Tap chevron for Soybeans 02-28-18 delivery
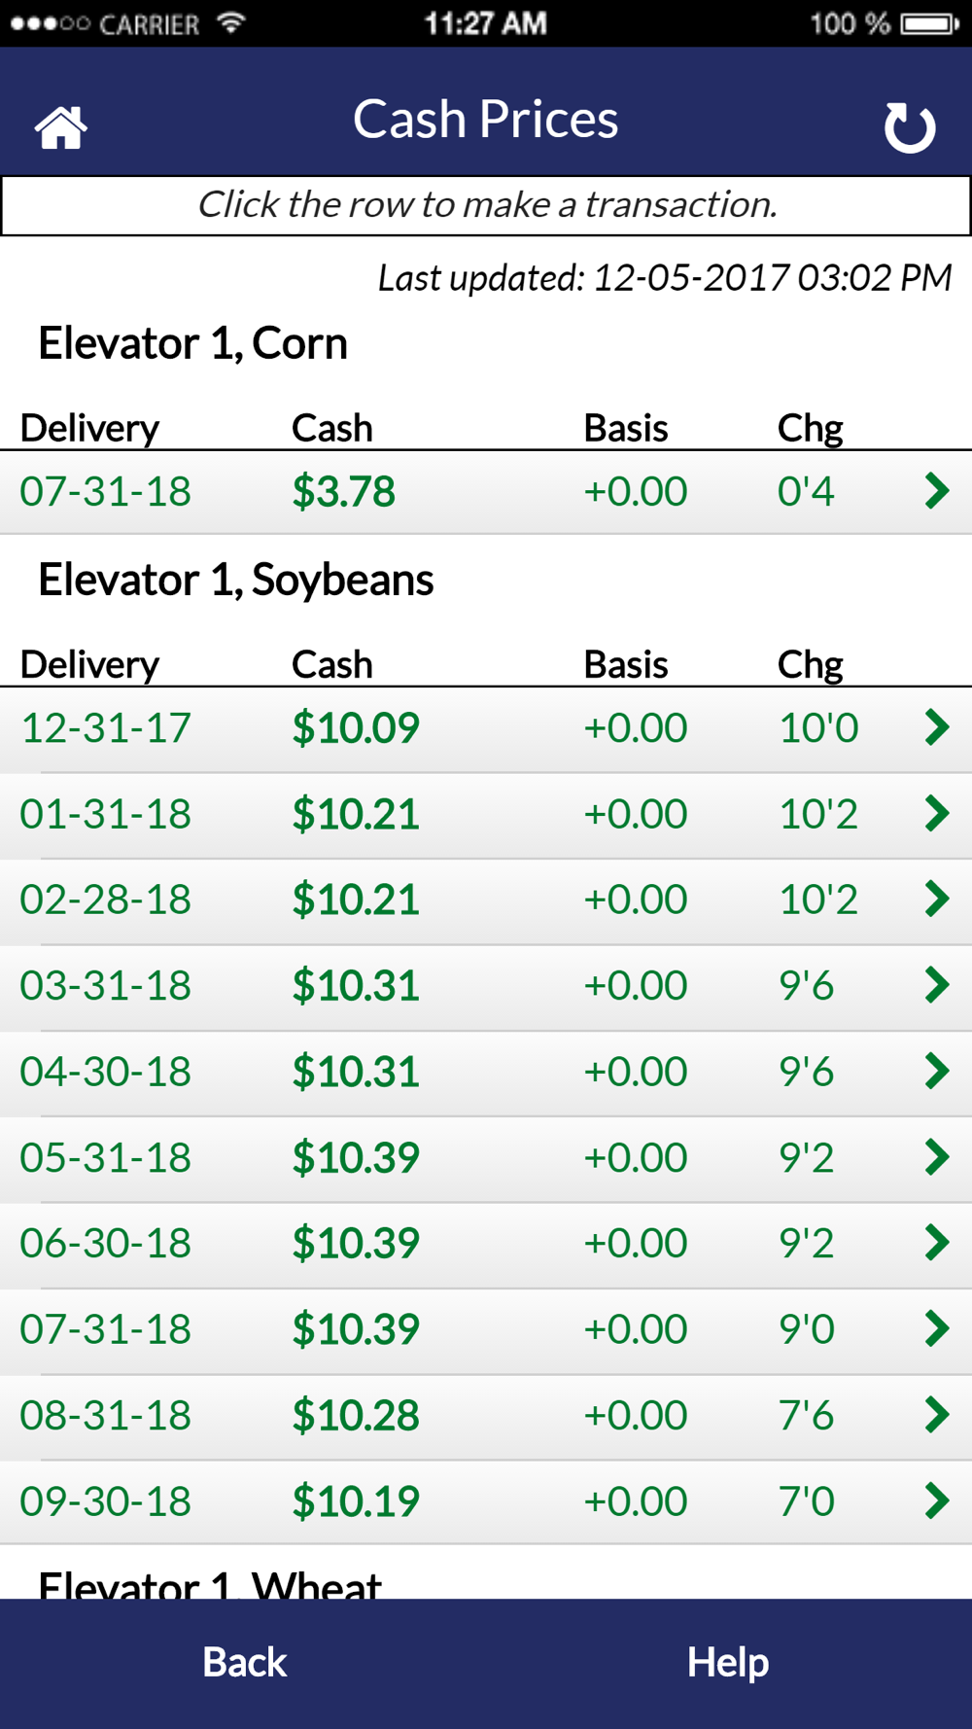Screen dimensions: 972x1729 [937, 899]
